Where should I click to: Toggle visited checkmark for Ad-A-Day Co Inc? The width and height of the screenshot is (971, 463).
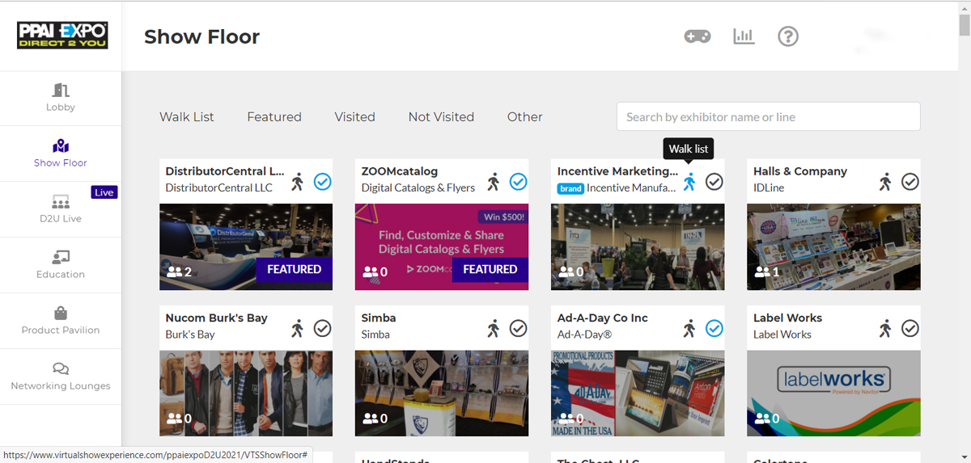tap(714, 328)
